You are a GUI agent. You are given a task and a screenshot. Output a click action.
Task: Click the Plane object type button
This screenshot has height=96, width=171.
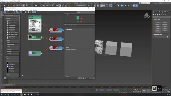[x=165, y=30]
